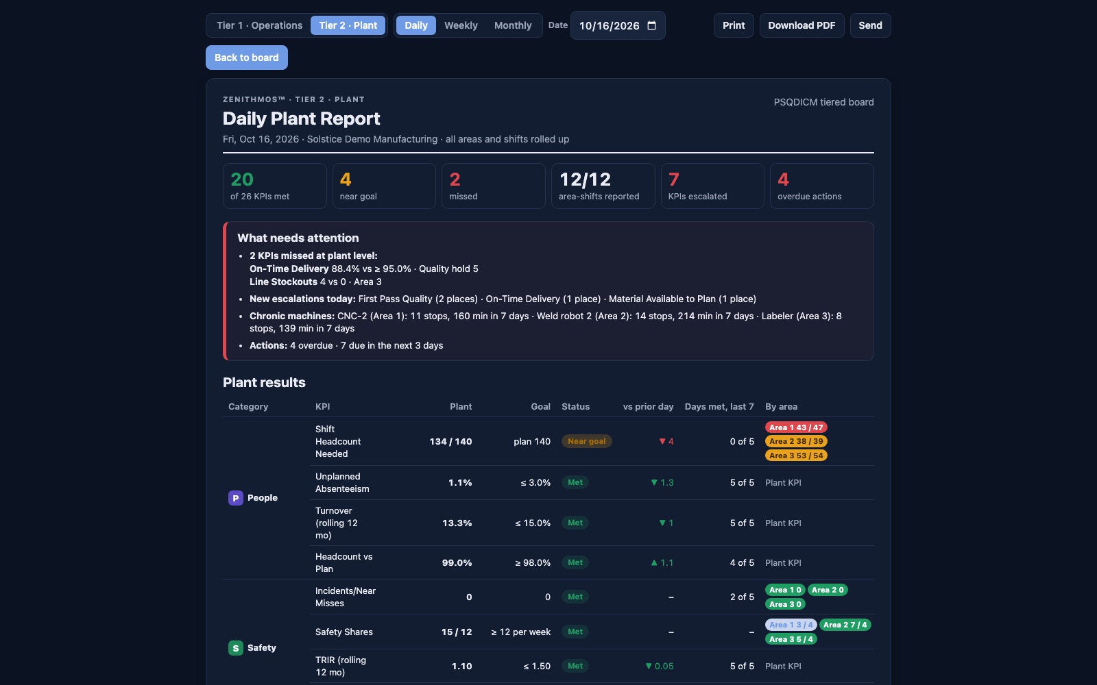Click the 'Line Stockouts' missed KPI text
Image resolution: width=1097 pixels, height=685 pixels.
283,282
